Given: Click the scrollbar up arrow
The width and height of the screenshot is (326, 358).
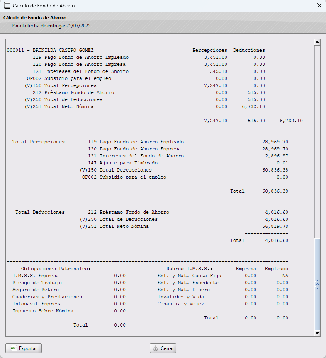Looking at the screenshot, I should point(317,42).
